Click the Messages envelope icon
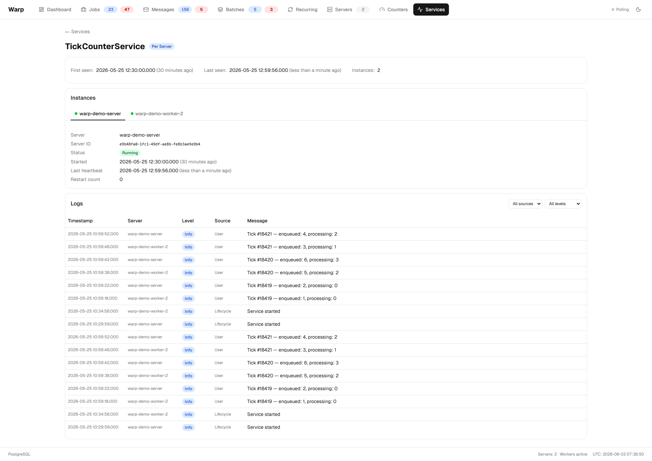This screenshot has height=461, width=652. point(146,9)
